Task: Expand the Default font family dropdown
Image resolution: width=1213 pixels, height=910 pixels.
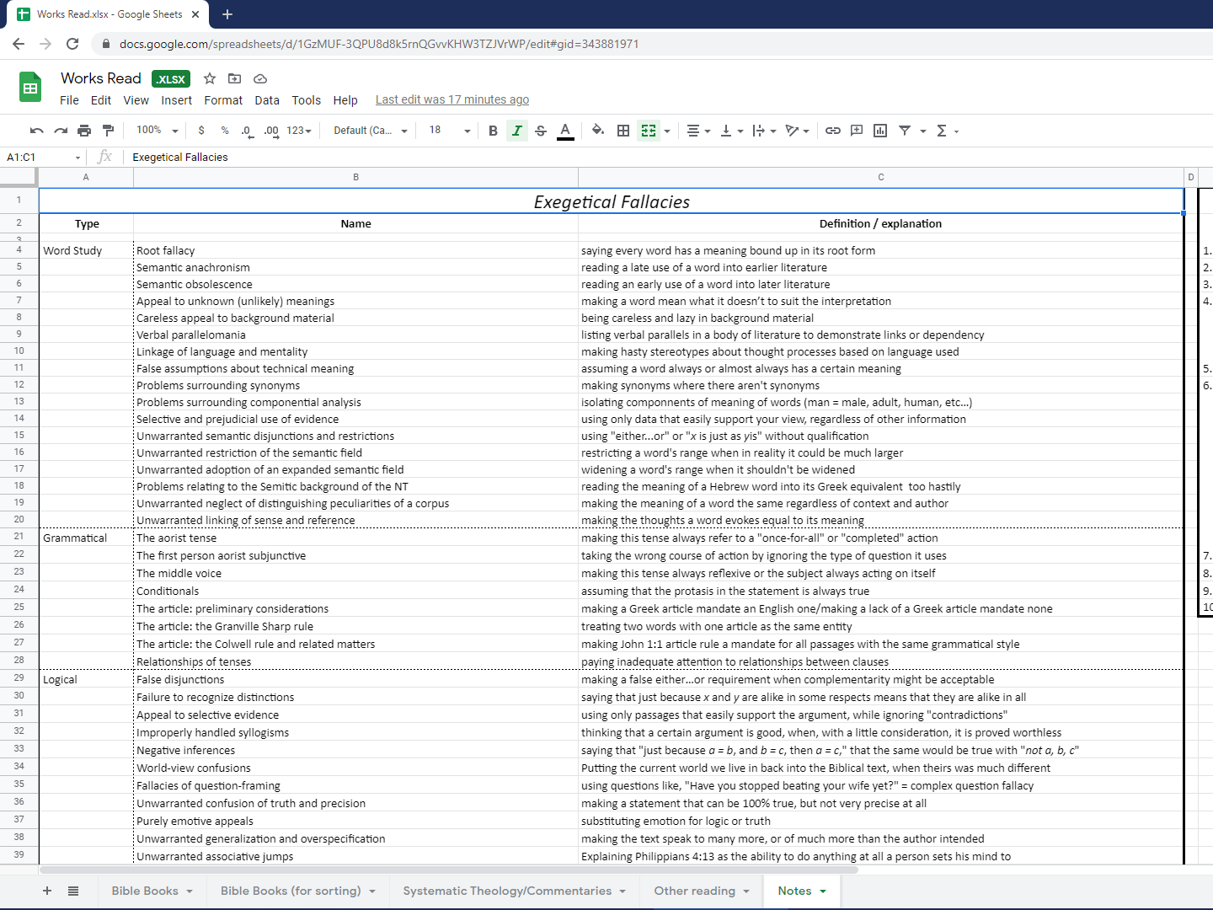Action: tap(371, 131)
